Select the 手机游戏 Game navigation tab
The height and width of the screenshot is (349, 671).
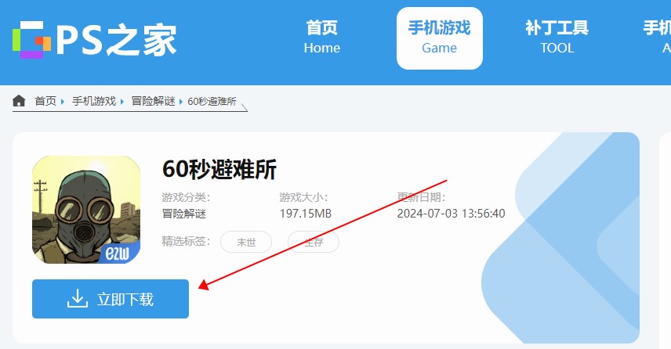pos(439,38)
